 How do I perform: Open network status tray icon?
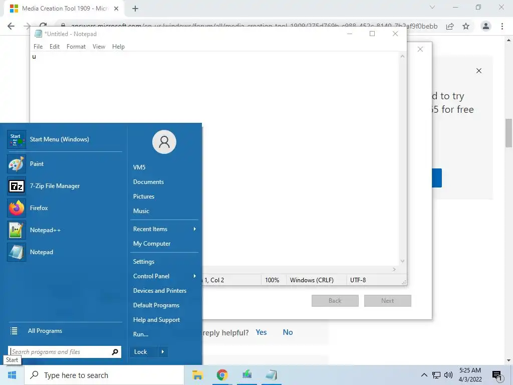[x=436, y=375]
